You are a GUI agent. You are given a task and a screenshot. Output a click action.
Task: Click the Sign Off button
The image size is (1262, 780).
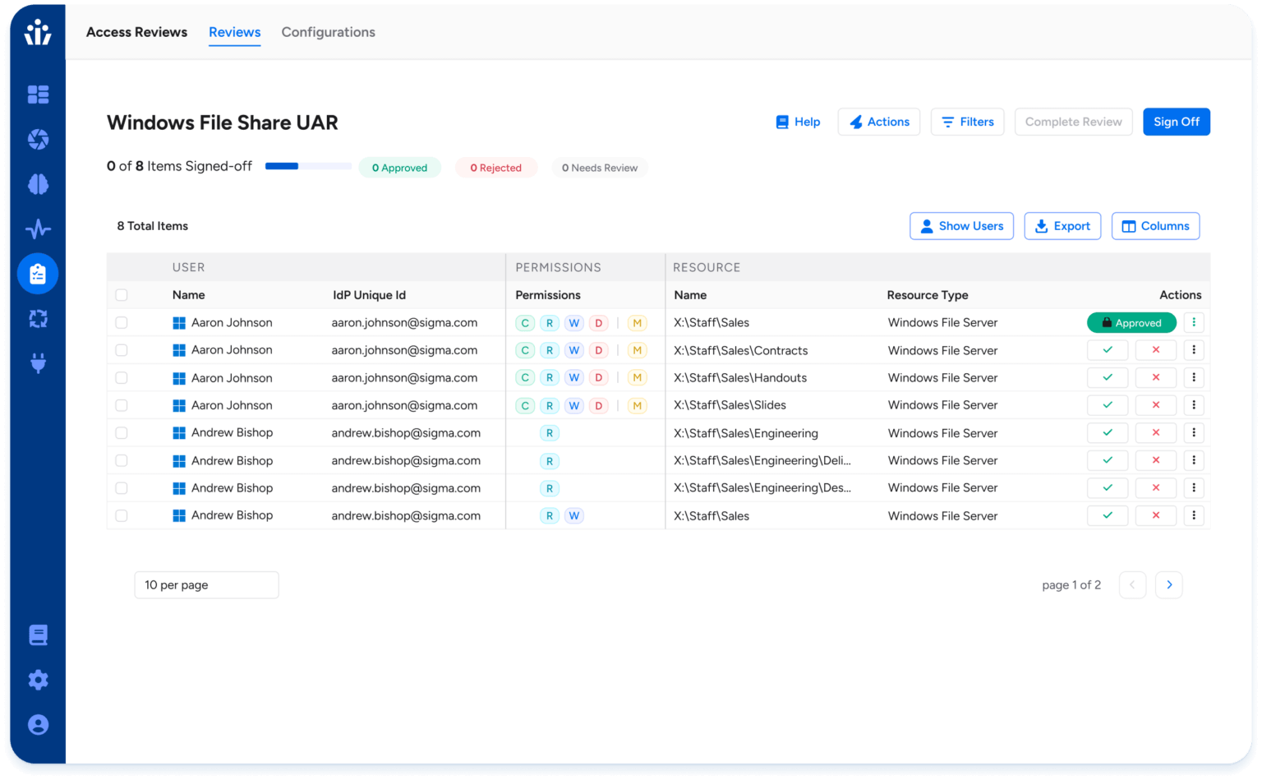[1176, 122]
